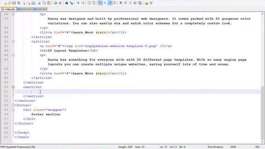Click "lines : 61" in the status bar

tap(140, 147)
